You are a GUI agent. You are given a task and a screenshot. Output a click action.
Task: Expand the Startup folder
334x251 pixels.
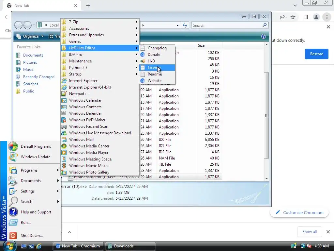coord(100,74)
